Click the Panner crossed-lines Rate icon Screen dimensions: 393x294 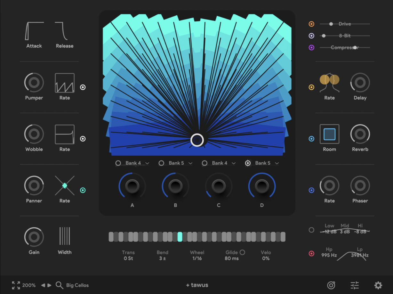[65, 185]
